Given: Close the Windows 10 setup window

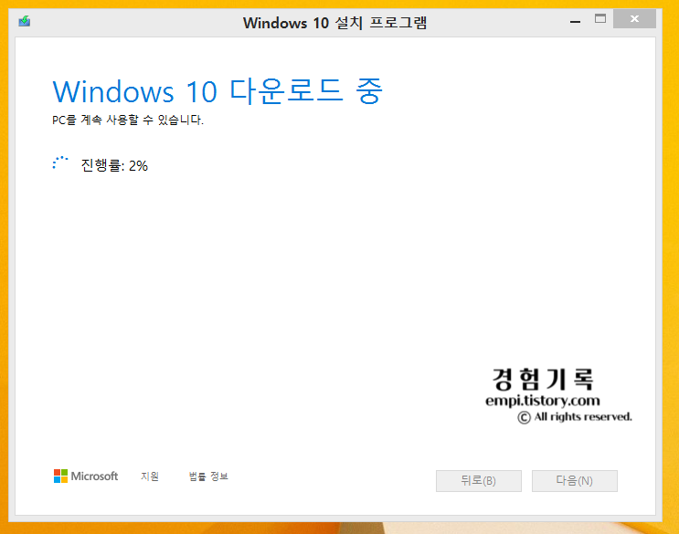Looking at the screenshot, I should 634,18.
